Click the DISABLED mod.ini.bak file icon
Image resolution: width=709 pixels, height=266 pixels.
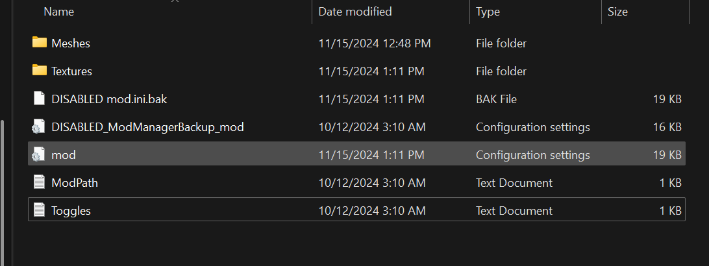pyautogui.click(x=40, y=99)
